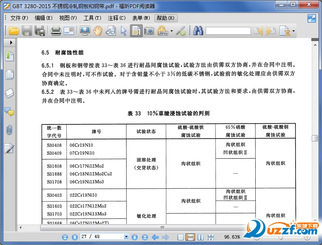Open the 注释(C) menu
Viewport: 322px width, 245px height.
click(117, 18)
